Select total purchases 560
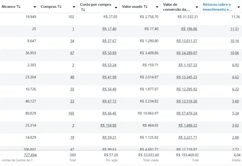Image resolution: width=242 pixels, height=166 pixels. pos(73,155)
